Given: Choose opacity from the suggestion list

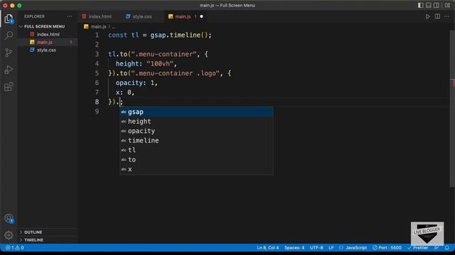Looking at the screenshot, I should pos(196,131).
